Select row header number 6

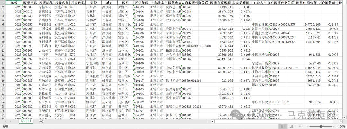(3, 24)
